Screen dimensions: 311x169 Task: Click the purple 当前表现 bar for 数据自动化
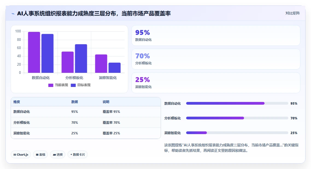click(x=34, y=52)
